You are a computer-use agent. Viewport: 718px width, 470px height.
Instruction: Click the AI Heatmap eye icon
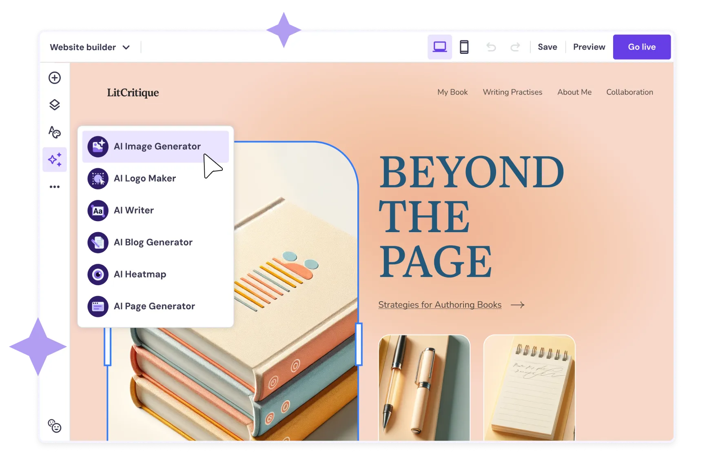[x=98, y=275]
